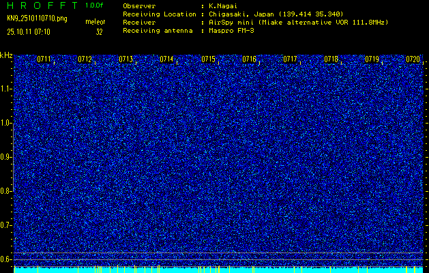Click the 0718 time marker
The image size is (429, 273).
(331, 59)
